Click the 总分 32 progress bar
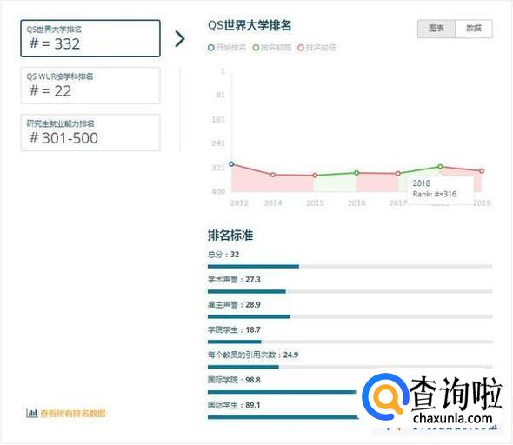513x445 pixels. pos(350,267)
